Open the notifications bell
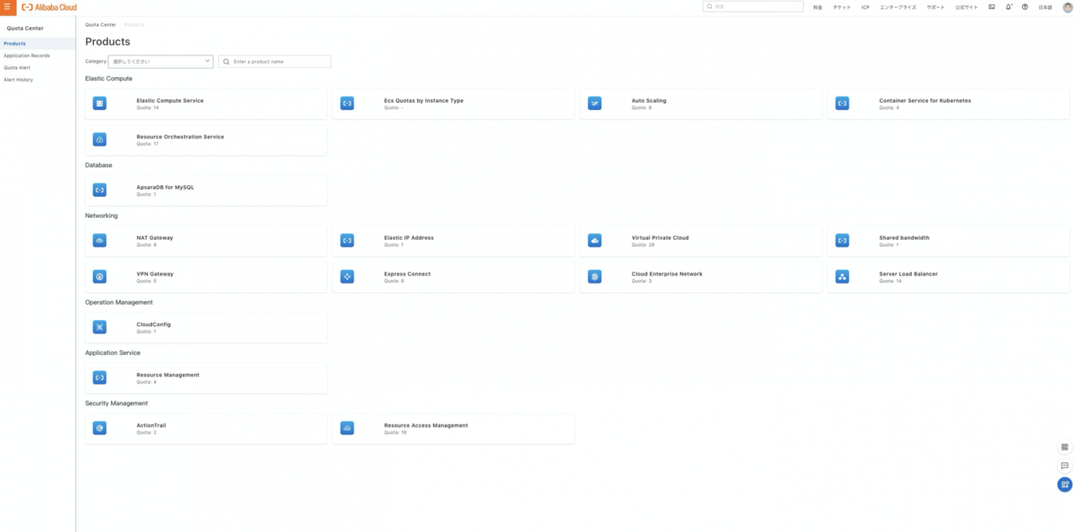Viewport: 1074px width, 532px height. click(x=1009, y=7)
